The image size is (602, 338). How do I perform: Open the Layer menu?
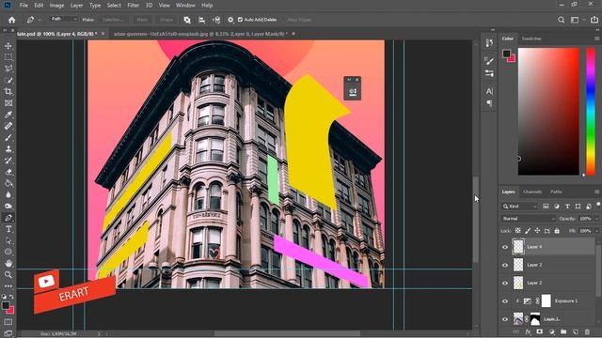click(76, 6)
